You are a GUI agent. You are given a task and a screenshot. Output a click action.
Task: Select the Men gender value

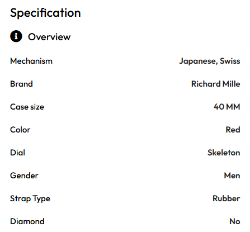232,176
